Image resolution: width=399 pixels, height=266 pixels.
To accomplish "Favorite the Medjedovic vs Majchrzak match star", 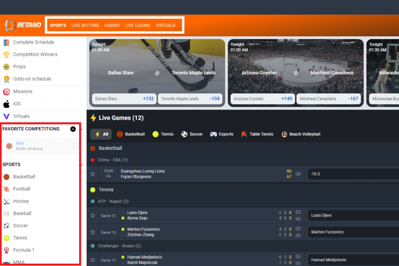I will (x=93, y=260).
